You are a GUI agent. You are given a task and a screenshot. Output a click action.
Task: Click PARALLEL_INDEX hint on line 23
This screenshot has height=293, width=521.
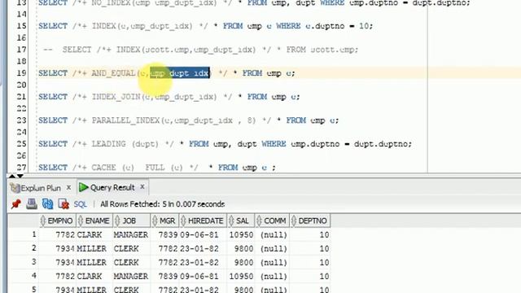pos(126,120)
